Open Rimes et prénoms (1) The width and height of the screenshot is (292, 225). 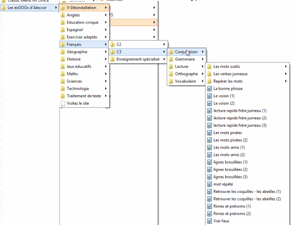tap(247, 206)
